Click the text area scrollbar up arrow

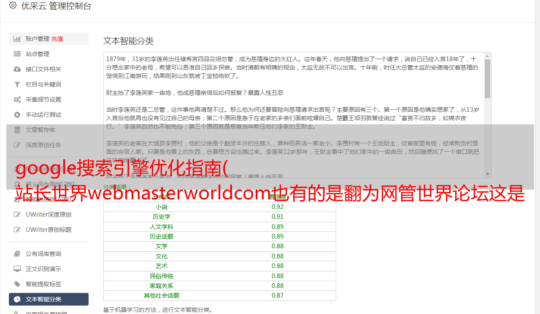[488, 56]
